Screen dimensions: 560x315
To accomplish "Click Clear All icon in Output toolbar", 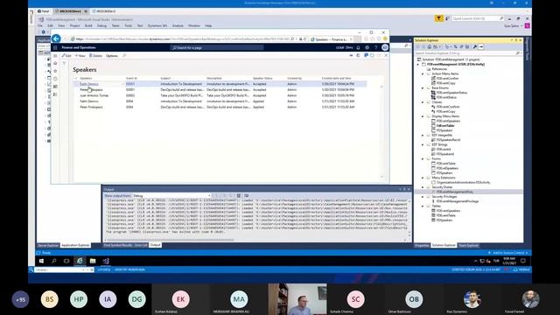I will (239, 196).
